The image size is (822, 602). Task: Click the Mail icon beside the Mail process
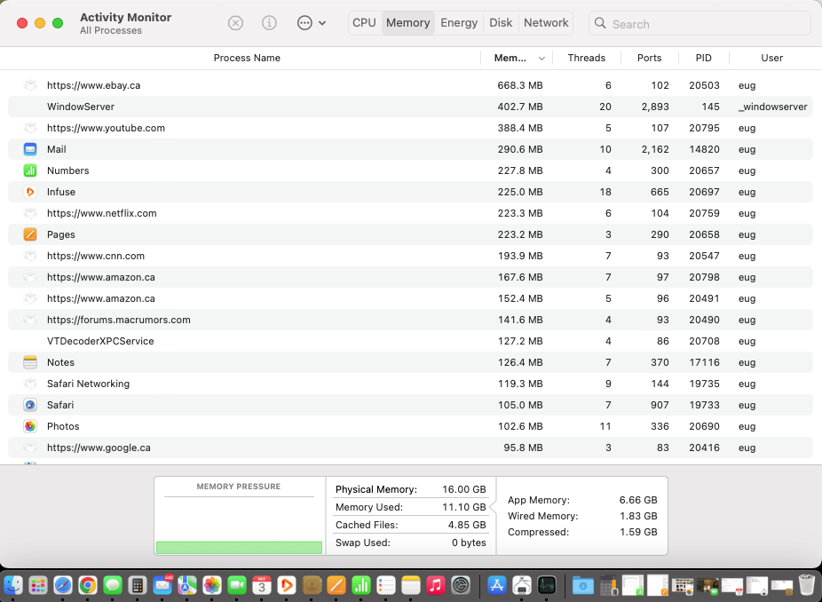[29, 149]
